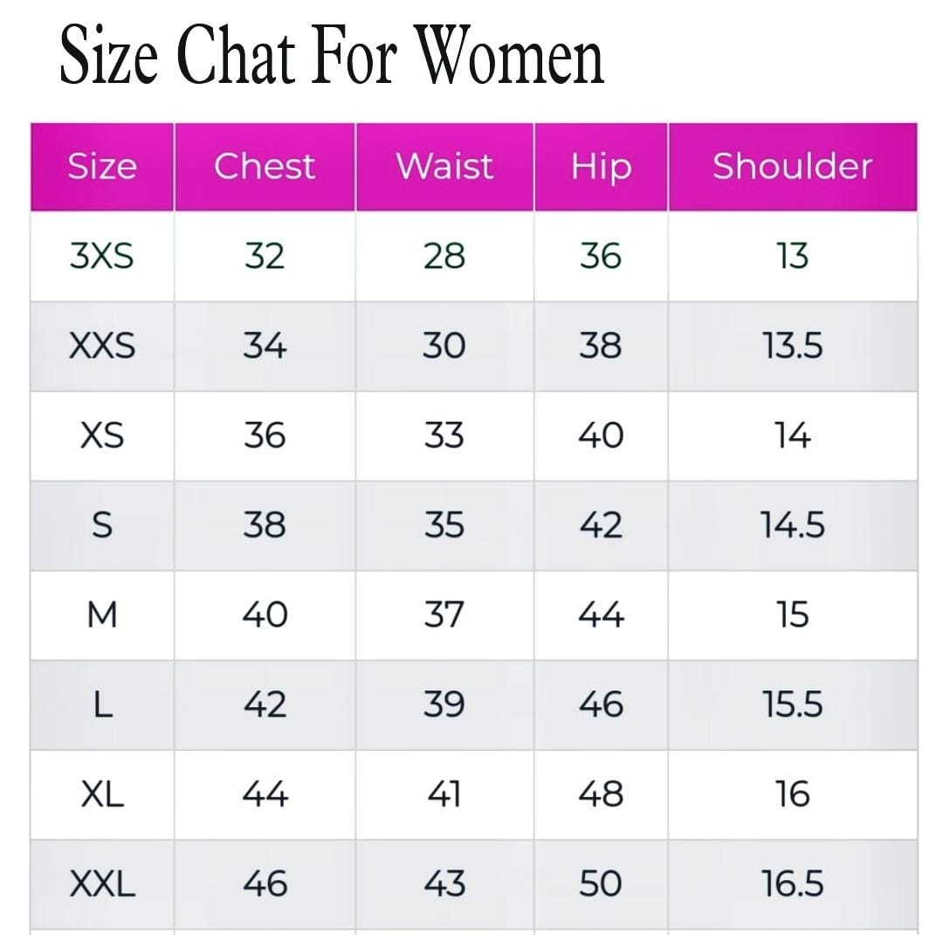The height and width of the screenshot is (935, 943).
Task: Click the hip value 46 for size L
Action: pos(601,705)
